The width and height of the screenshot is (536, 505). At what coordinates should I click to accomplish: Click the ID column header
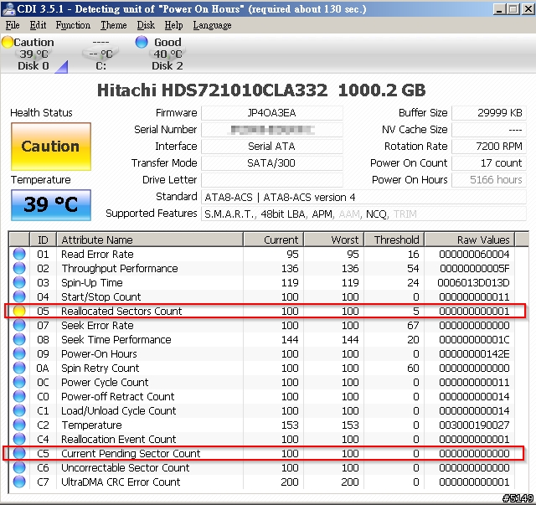(43, 240)
